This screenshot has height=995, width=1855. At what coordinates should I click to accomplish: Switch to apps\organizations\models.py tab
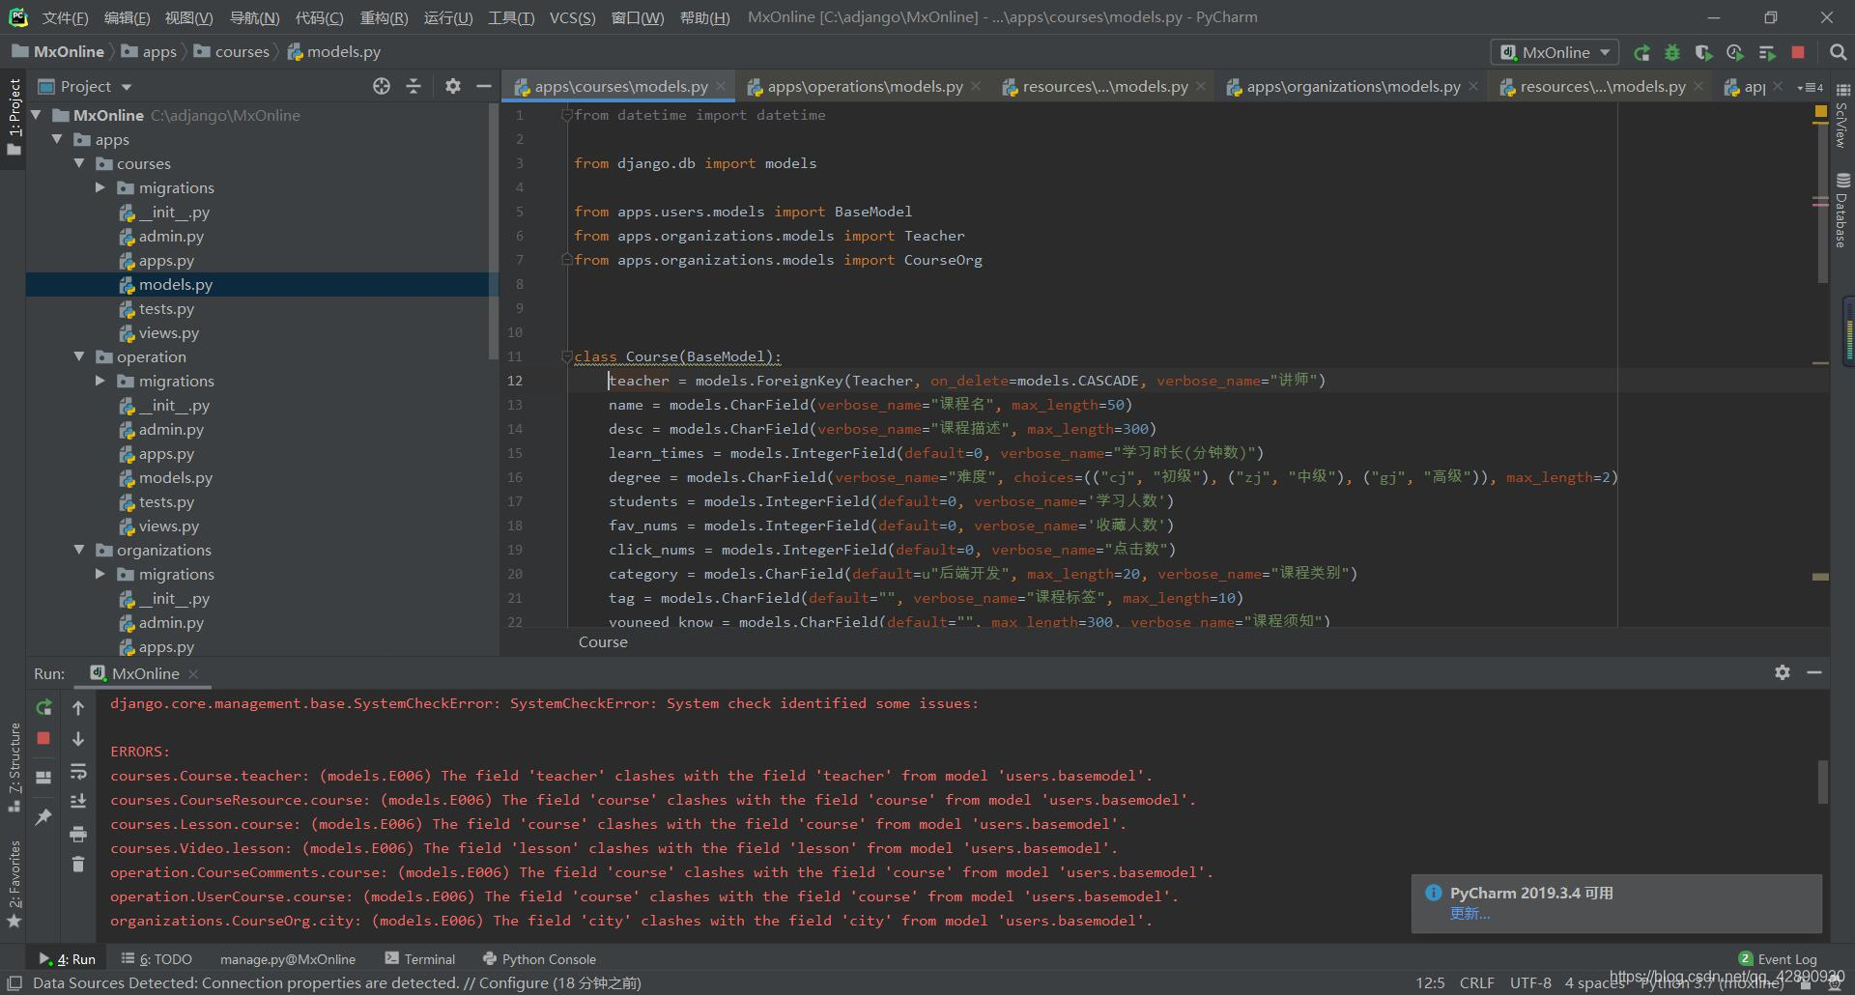[1353, 87]
